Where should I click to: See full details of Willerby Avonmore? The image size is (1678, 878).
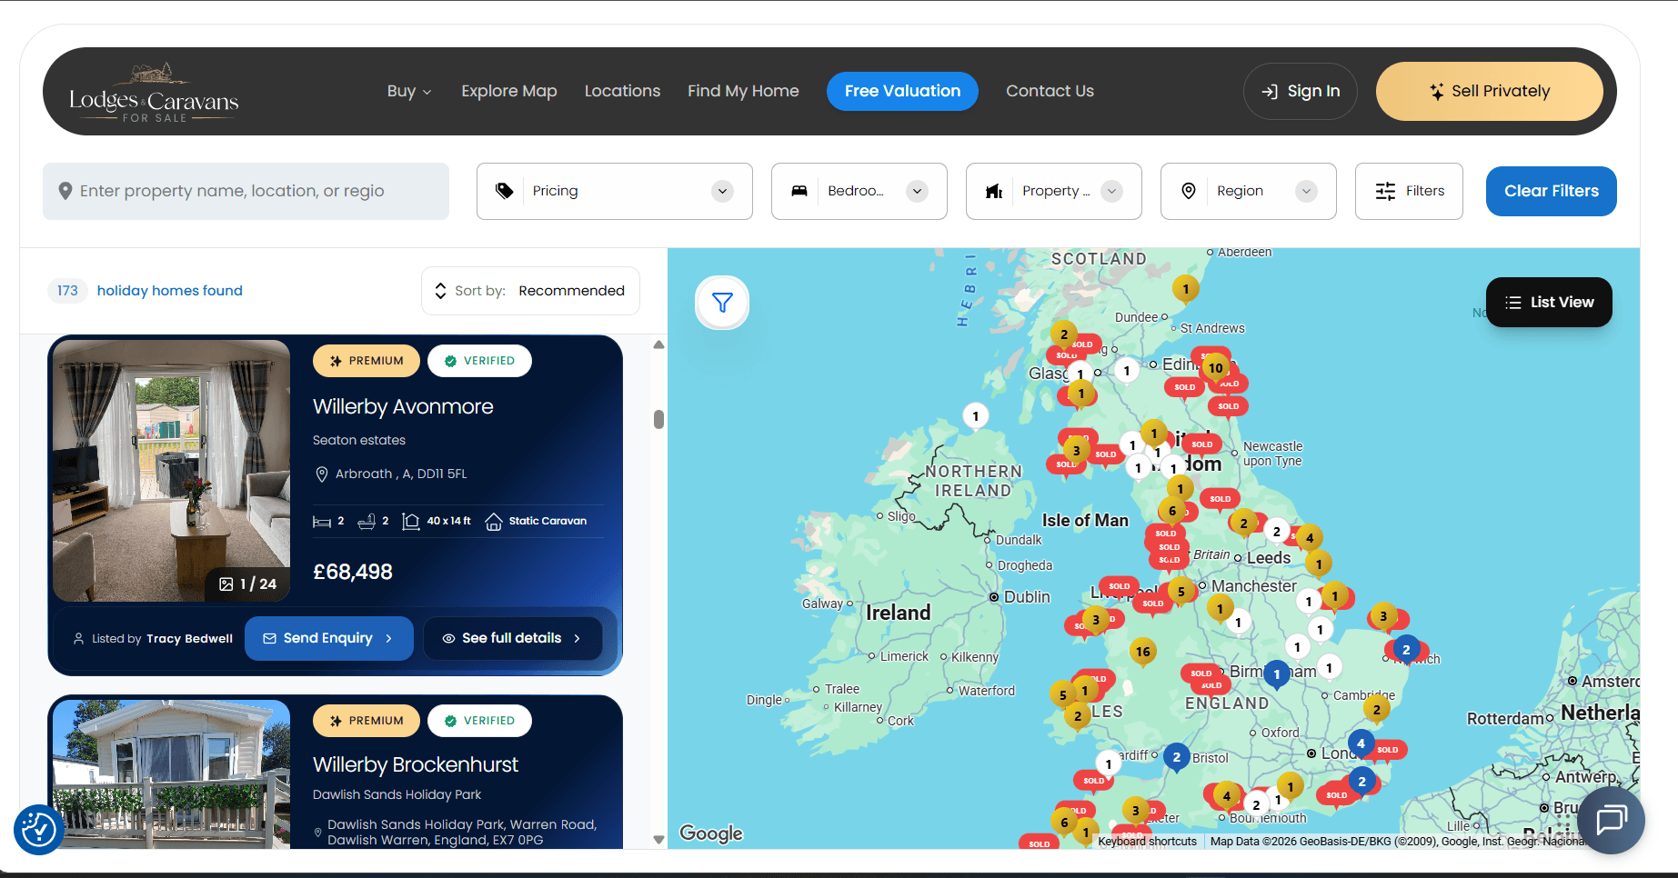coord(513,638)
